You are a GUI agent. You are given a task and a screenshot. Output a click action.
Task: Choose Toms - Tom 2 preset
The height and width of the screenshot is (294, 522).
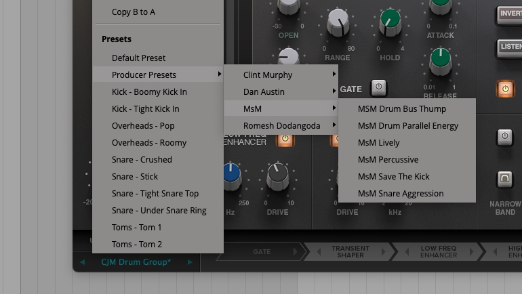(x=158, y=245)
